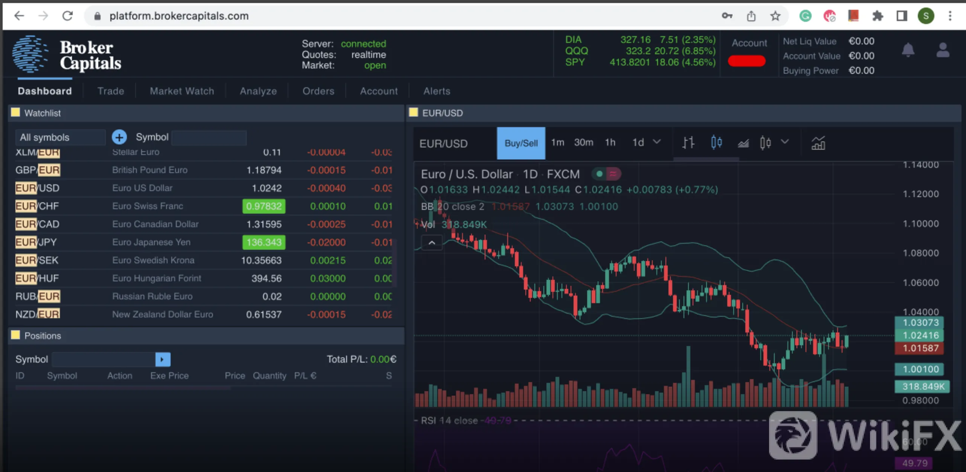
Task: Click the yellow EUR/USD panel square
Action: click(414, 112)
